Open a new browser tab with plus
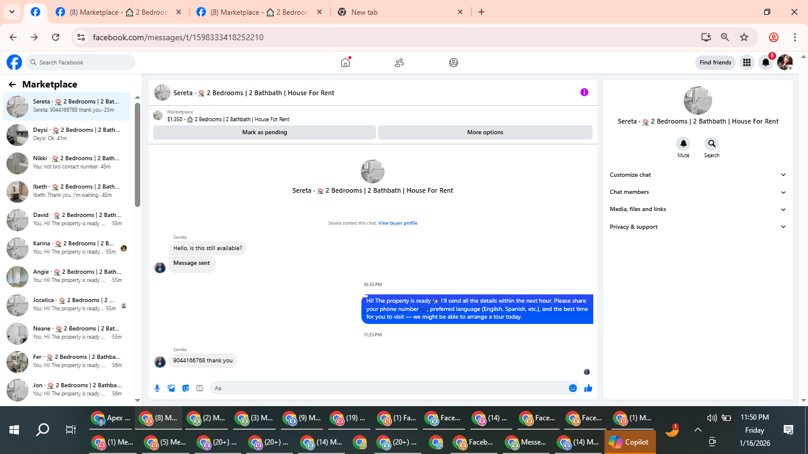 tap(481, 12)
